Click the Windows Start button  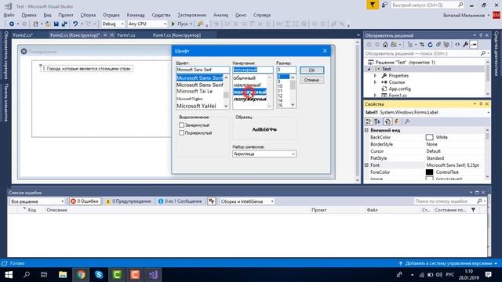pyautogui.click(x=9, y=275)
